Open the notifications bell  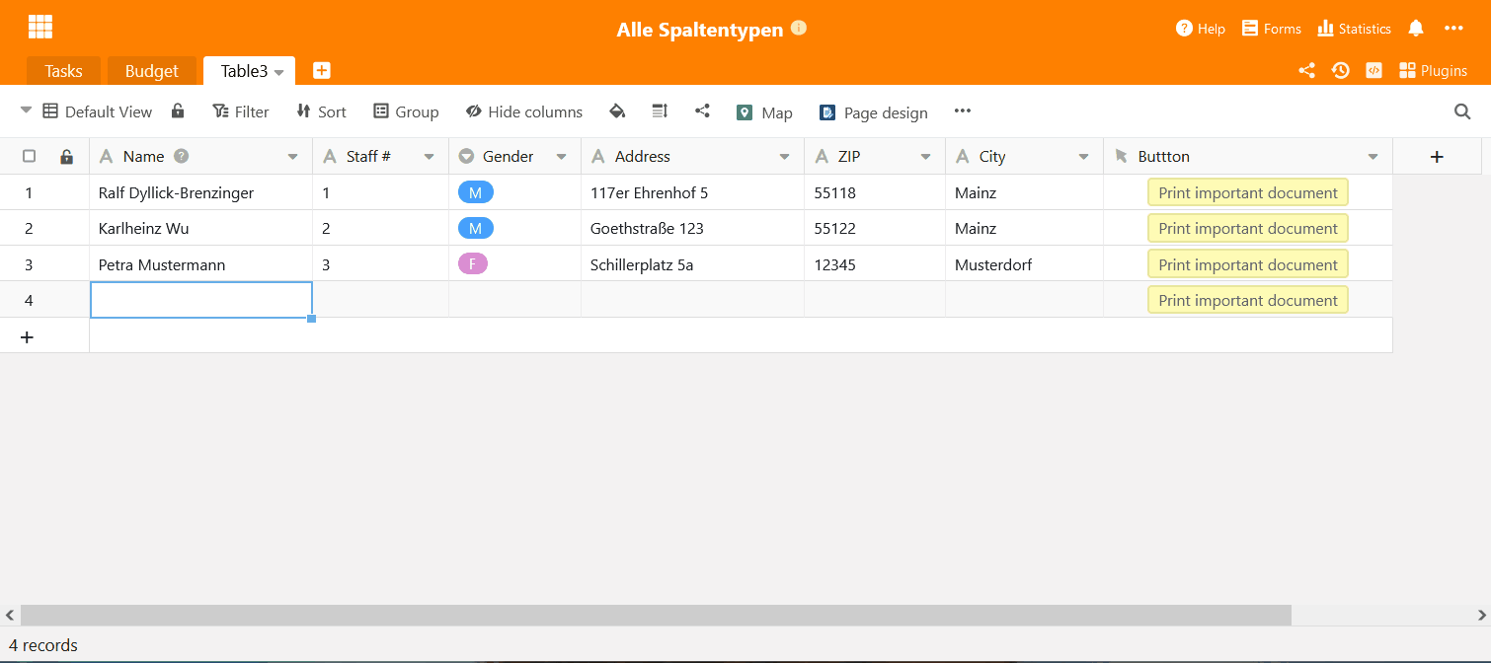pyautogui.click(x=1416, y=28)
